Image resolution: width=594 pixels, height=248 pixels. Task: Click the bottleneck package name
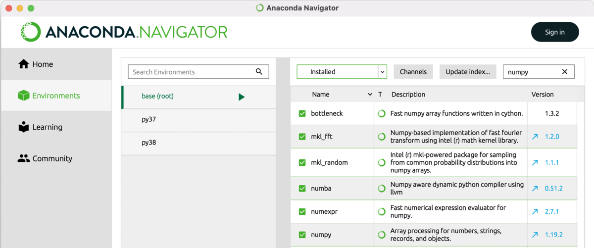coord(327,113)
